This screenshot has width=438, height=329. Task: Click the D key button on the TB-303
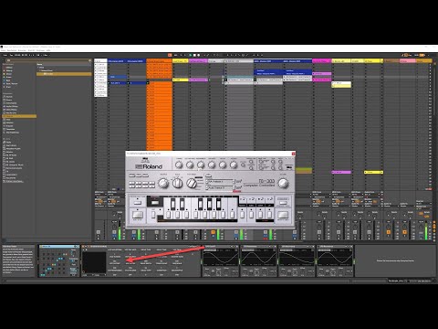pos(177,215)
